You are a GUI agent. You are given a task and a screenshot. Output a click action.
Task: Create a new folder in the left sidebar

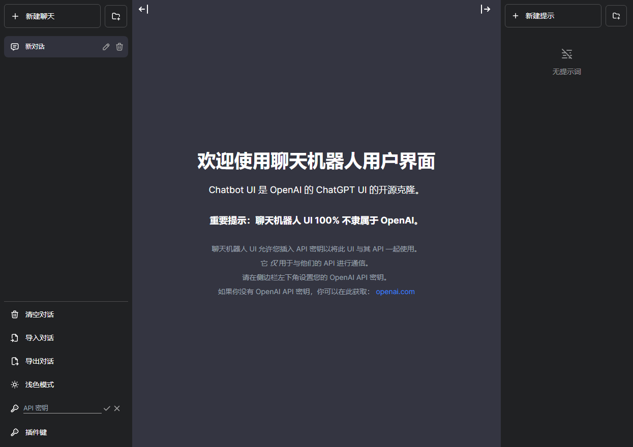pos(115,16)
